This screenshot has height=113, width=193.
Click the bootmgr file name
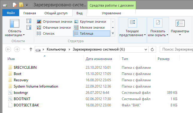pos(21,93)
